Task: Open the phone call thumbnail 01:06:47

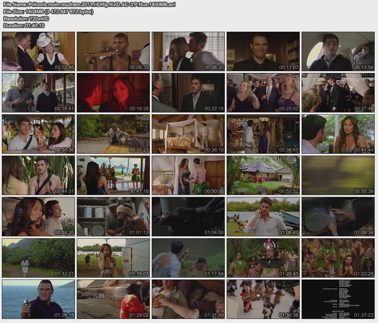Action: point(263,217)
